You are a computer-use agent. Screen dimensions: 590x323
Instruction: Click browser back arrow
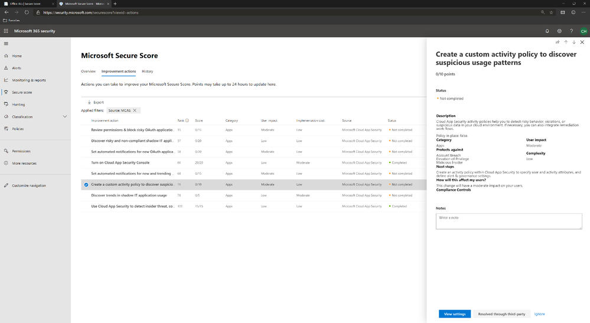pyautogui.click(x=6, y=12)
